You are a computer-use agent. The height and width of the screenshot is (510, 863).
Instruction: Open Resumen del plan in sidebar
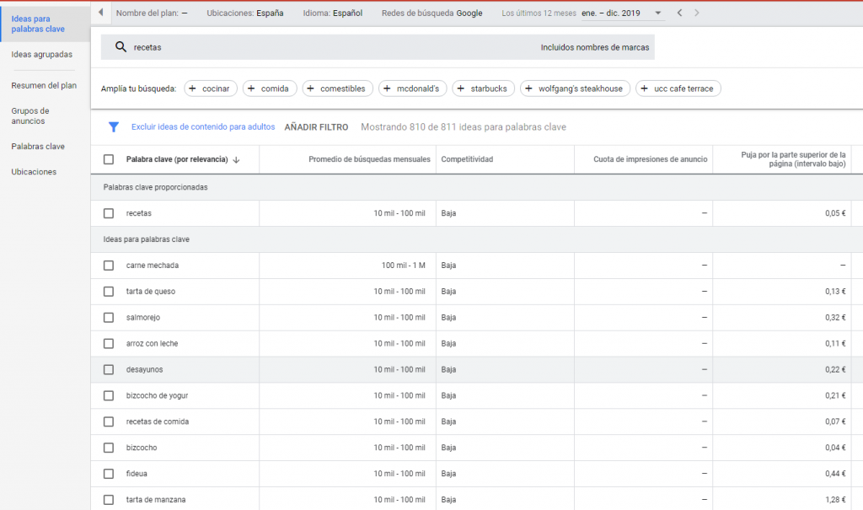tap(44, 85)
